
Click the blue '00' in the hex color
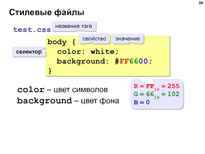coord(143,61)
